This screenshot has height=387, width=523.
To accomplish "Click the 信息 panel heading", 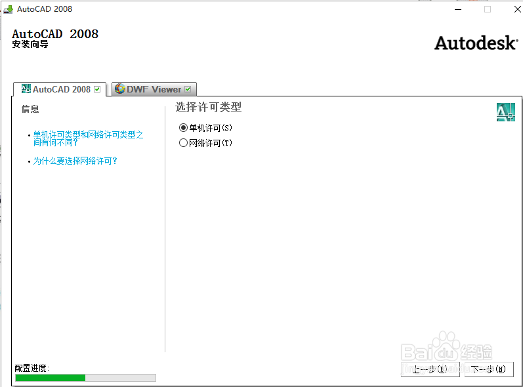I will click(30, 109).
